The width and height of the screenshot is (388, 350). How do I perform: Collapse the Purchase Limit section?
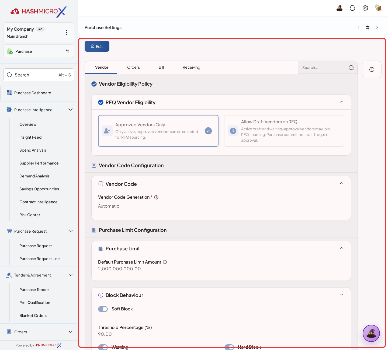point(342,248)
